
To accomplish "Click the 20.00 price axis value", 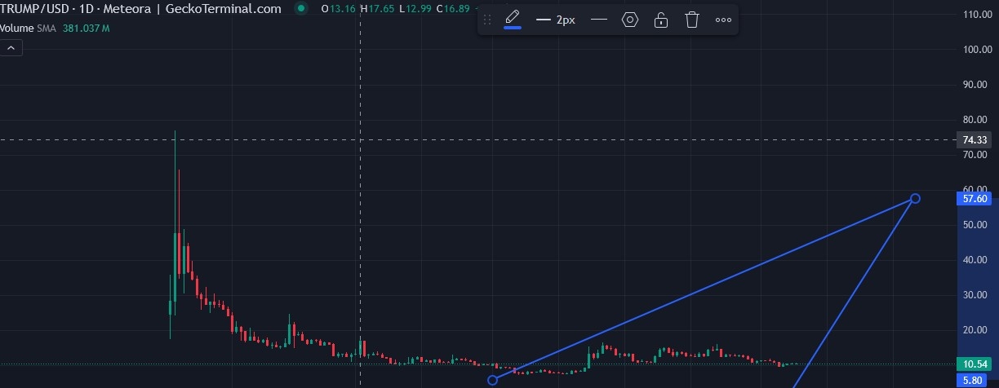I will tap(976, 330).
